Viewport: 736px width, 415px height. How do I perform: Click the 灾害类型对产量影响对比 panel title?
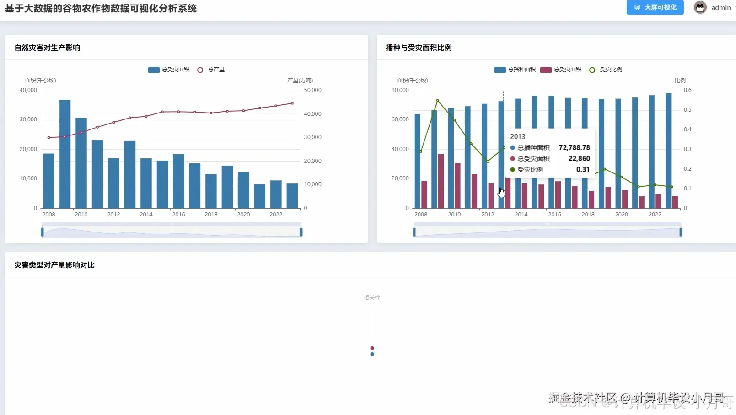click(x=54, y=265)
